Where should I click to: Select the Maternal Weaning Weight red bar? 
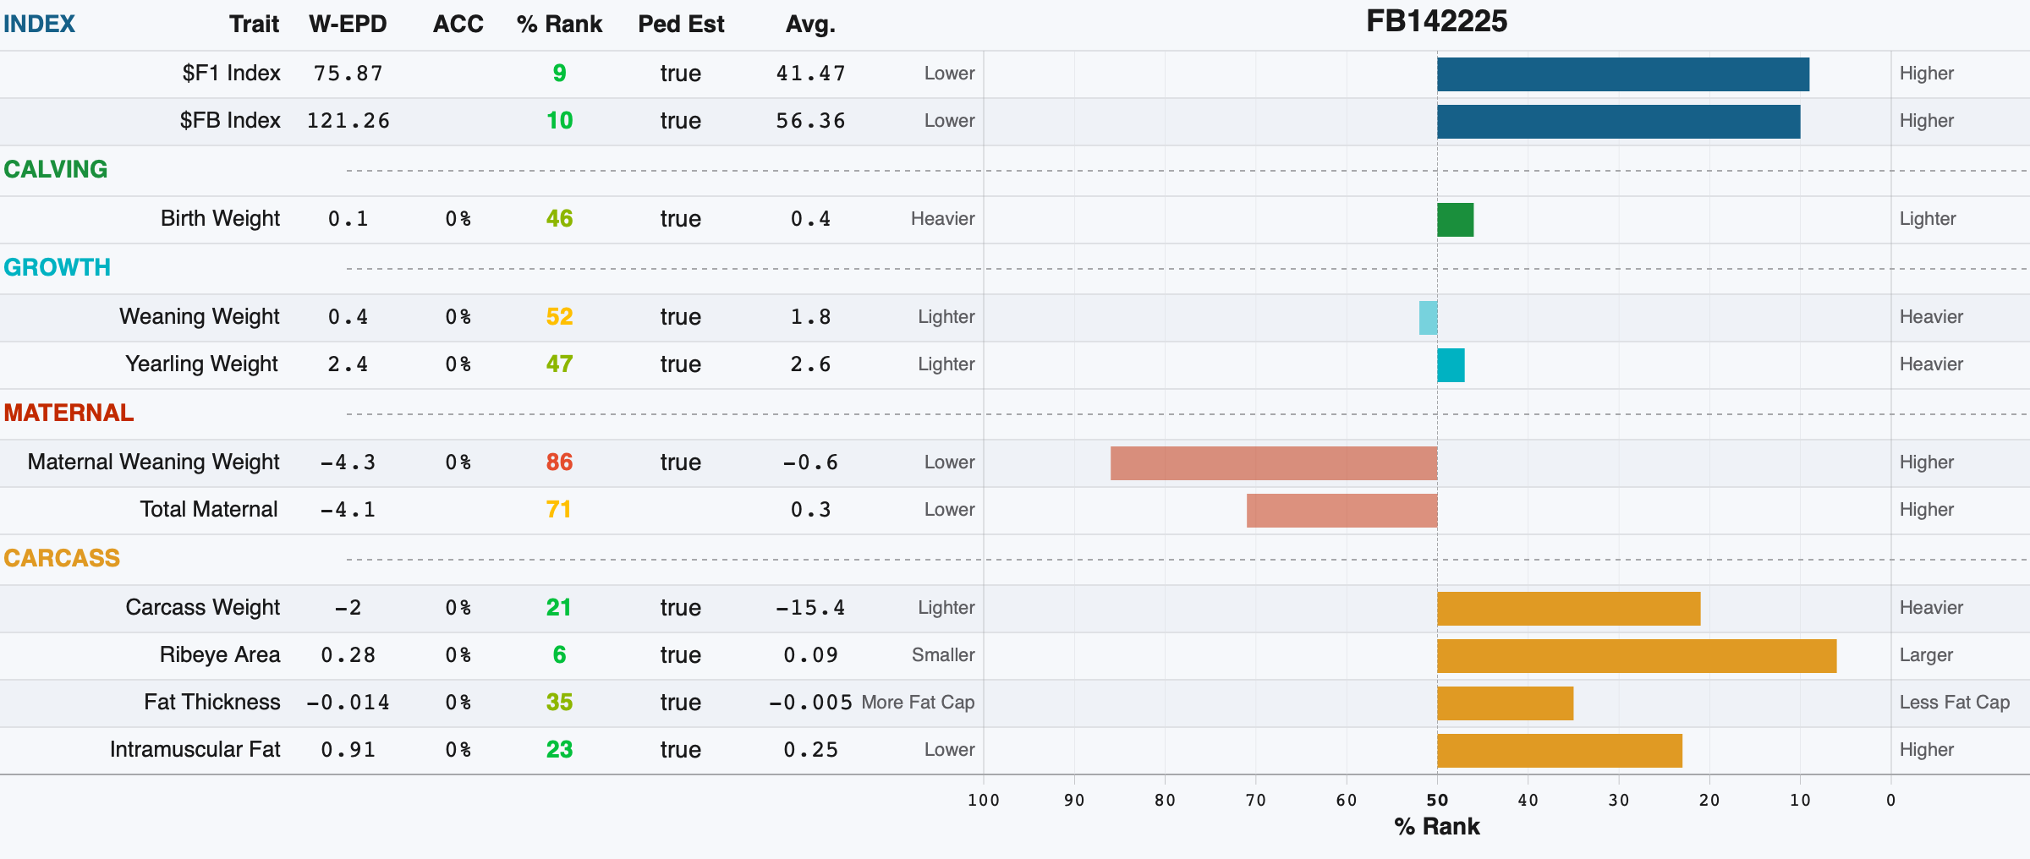[x=1274, y=463]
